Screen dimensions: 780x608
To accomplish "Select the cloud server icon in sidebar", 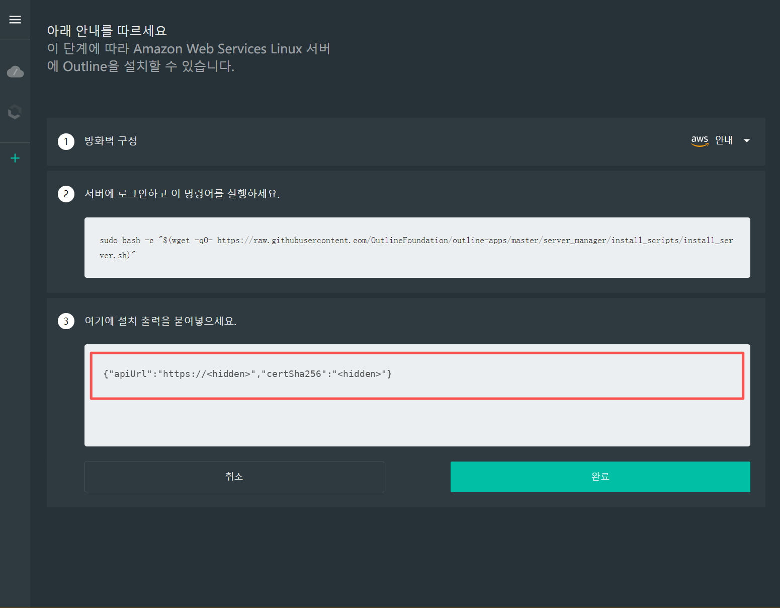I will click(x=15, y=72).
